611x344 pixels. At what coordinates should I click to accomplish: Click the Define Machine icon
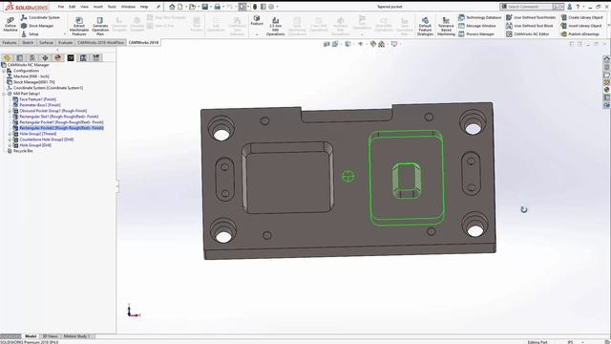pyautogui.click(x=11, y=25)
